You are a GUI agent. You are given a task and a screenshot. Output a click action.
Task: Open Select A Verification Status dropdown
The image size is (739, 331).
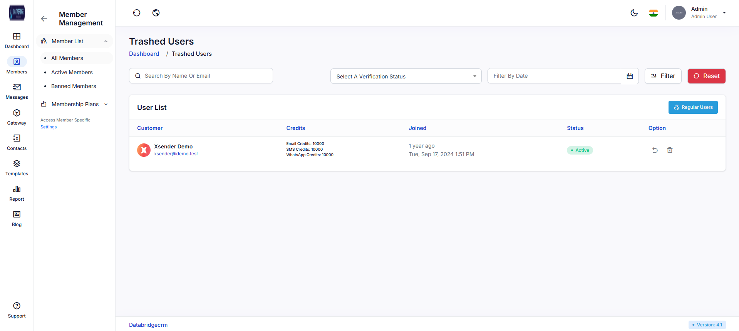(x=406, y=76)
